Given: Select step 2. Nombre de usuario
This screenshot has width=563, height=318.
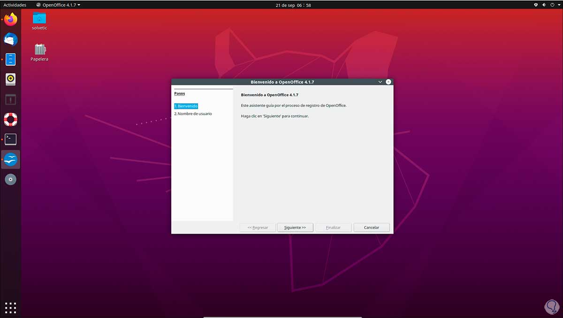Looking at the screenshot, I should (x=193, y=114).
